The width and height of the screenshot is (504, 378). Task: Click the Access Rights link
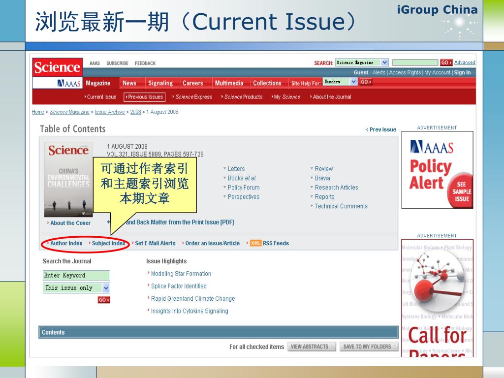coord(405,73)
